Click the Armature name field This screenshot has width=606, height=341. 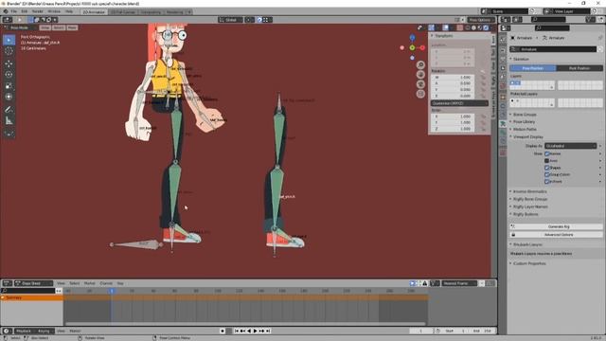[x=553, y=49]
